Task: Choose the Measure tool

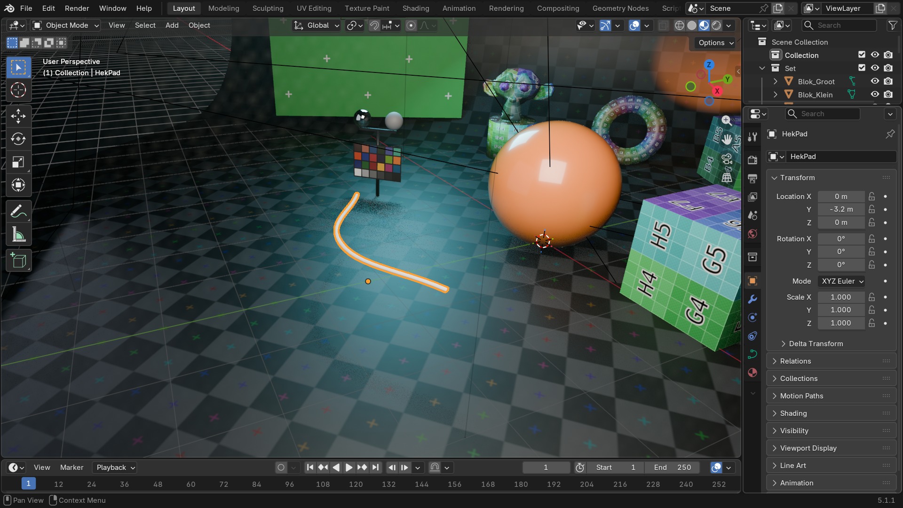Action: (18, 234)
